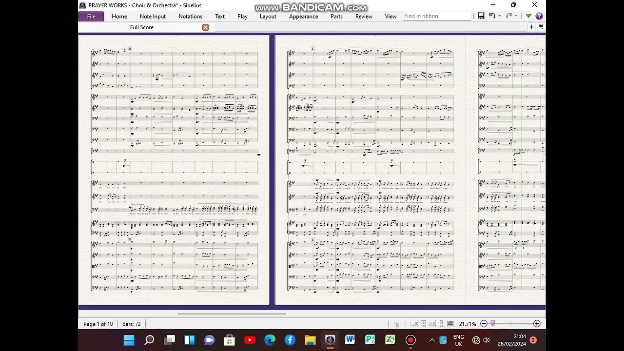The width and height of the screenshot is (624, 351).
Task: Open the undo history dropdown arrow
Action: click(499, 16)
